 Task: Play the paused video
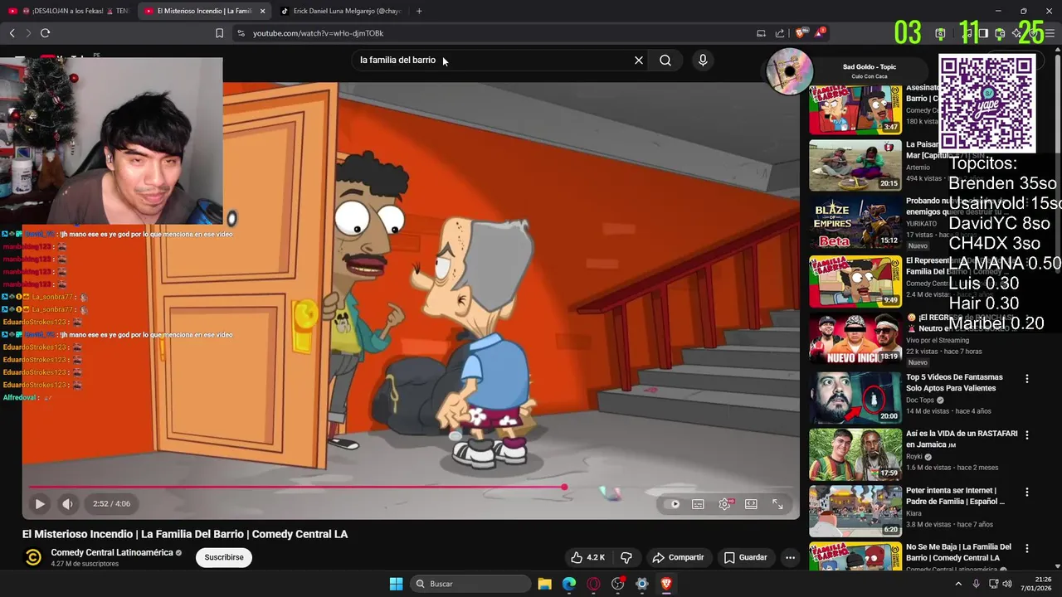39,503
